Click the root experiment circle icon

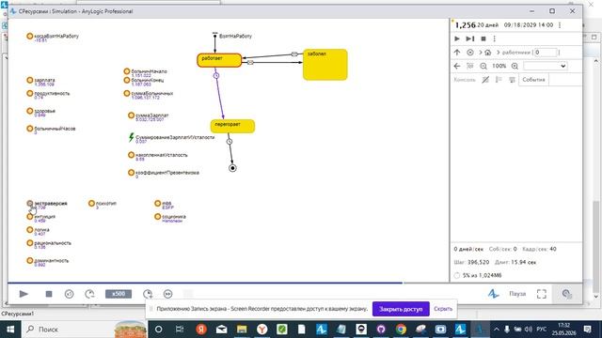pos(470,53)
